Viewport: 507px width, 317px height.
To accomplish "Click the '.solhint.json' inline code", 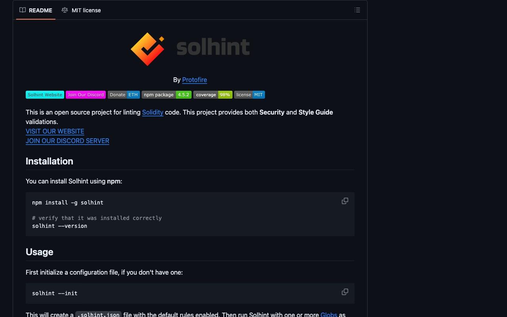I will click(x=98, y=314).
